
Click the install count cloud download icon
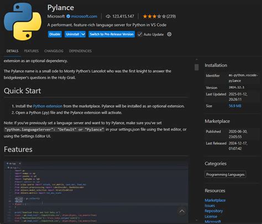[108, 17]
